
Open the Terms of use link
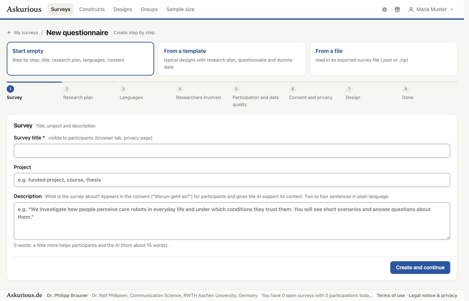click(x=391, y=295)
